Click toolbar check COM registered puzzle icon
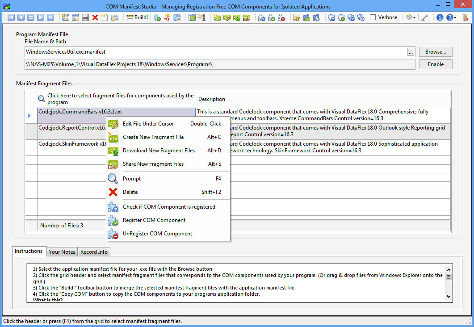The image size is (474, 327). pos(261,17)
